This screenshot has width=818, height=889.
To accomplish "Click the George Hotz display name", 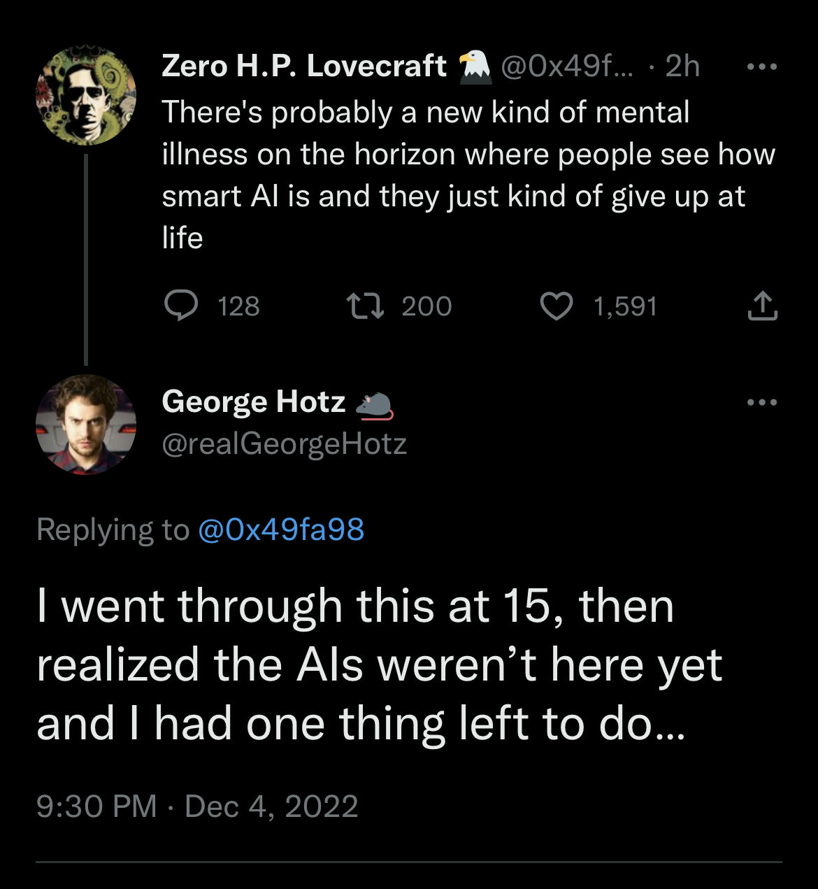I will 253,401.
